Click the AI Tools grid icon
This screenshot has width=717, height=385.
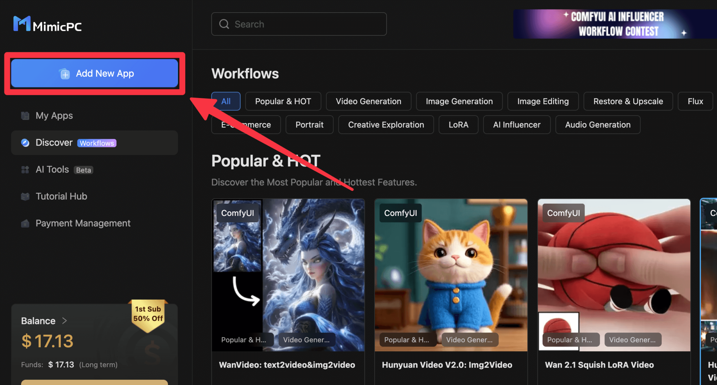coord(25,170)
